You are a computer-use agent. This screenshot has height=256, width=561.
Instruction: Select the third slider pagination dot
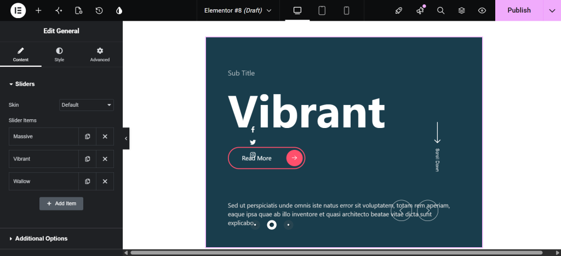point(288,225)
